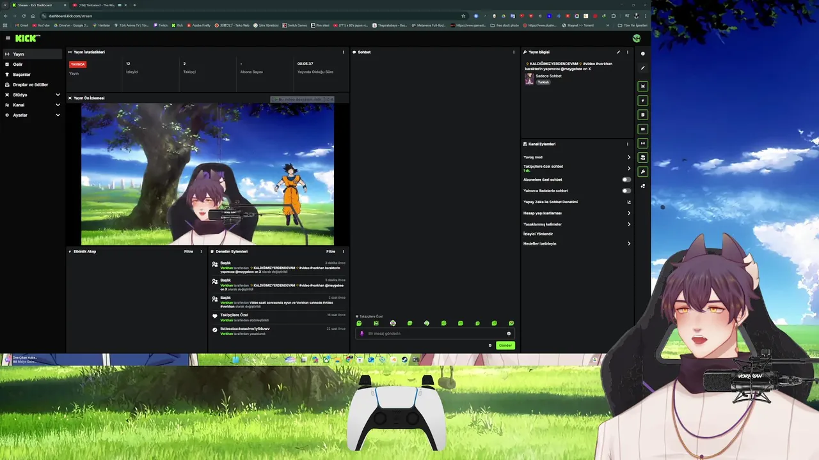Click the Turkish language tag
This screenshot has width=819, height=460.
tap(543, 82)
